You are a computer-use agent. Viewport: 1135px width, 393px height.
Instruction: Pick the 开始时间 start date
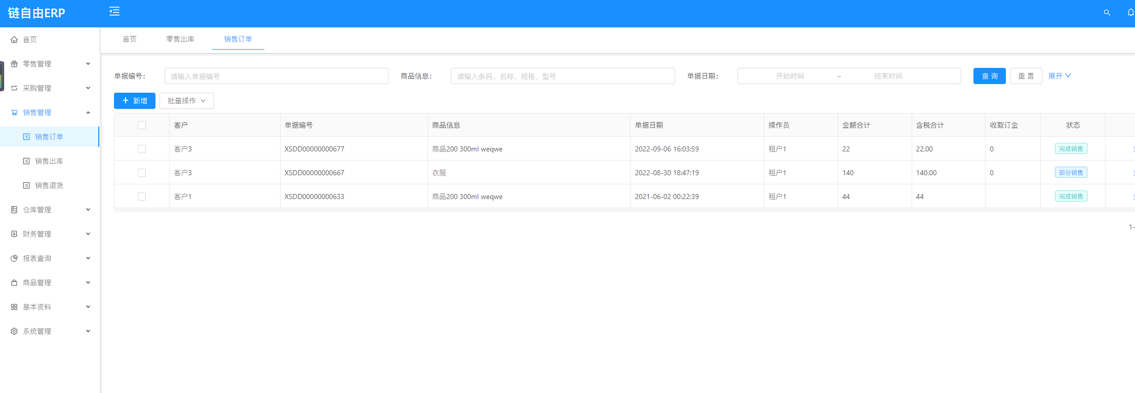pyautogui.click(x=790, y=76)
